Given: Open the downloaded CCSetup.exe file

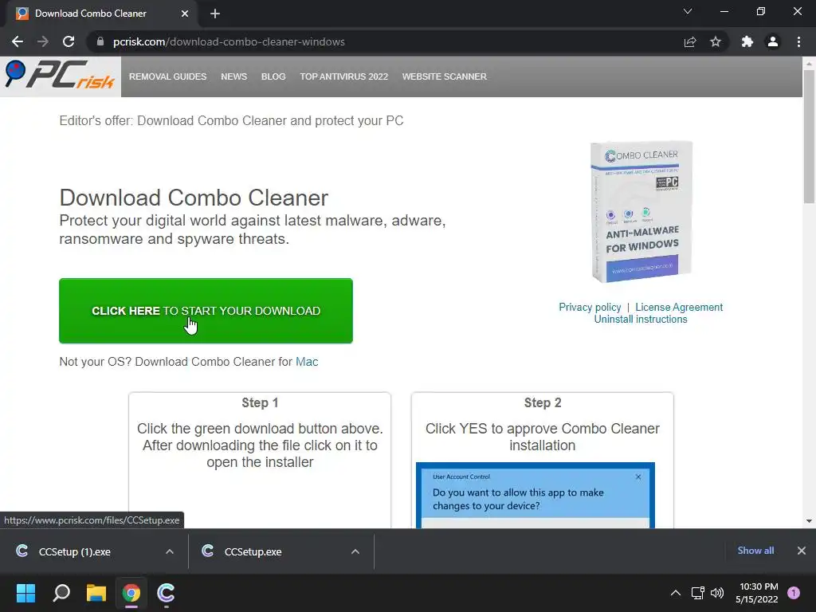Looking at the screenshot, I should pyautogui.click(x=253, y=551).
